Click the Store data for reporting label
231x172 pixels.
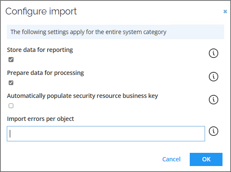pyautogui.click(x=40, y=50)
